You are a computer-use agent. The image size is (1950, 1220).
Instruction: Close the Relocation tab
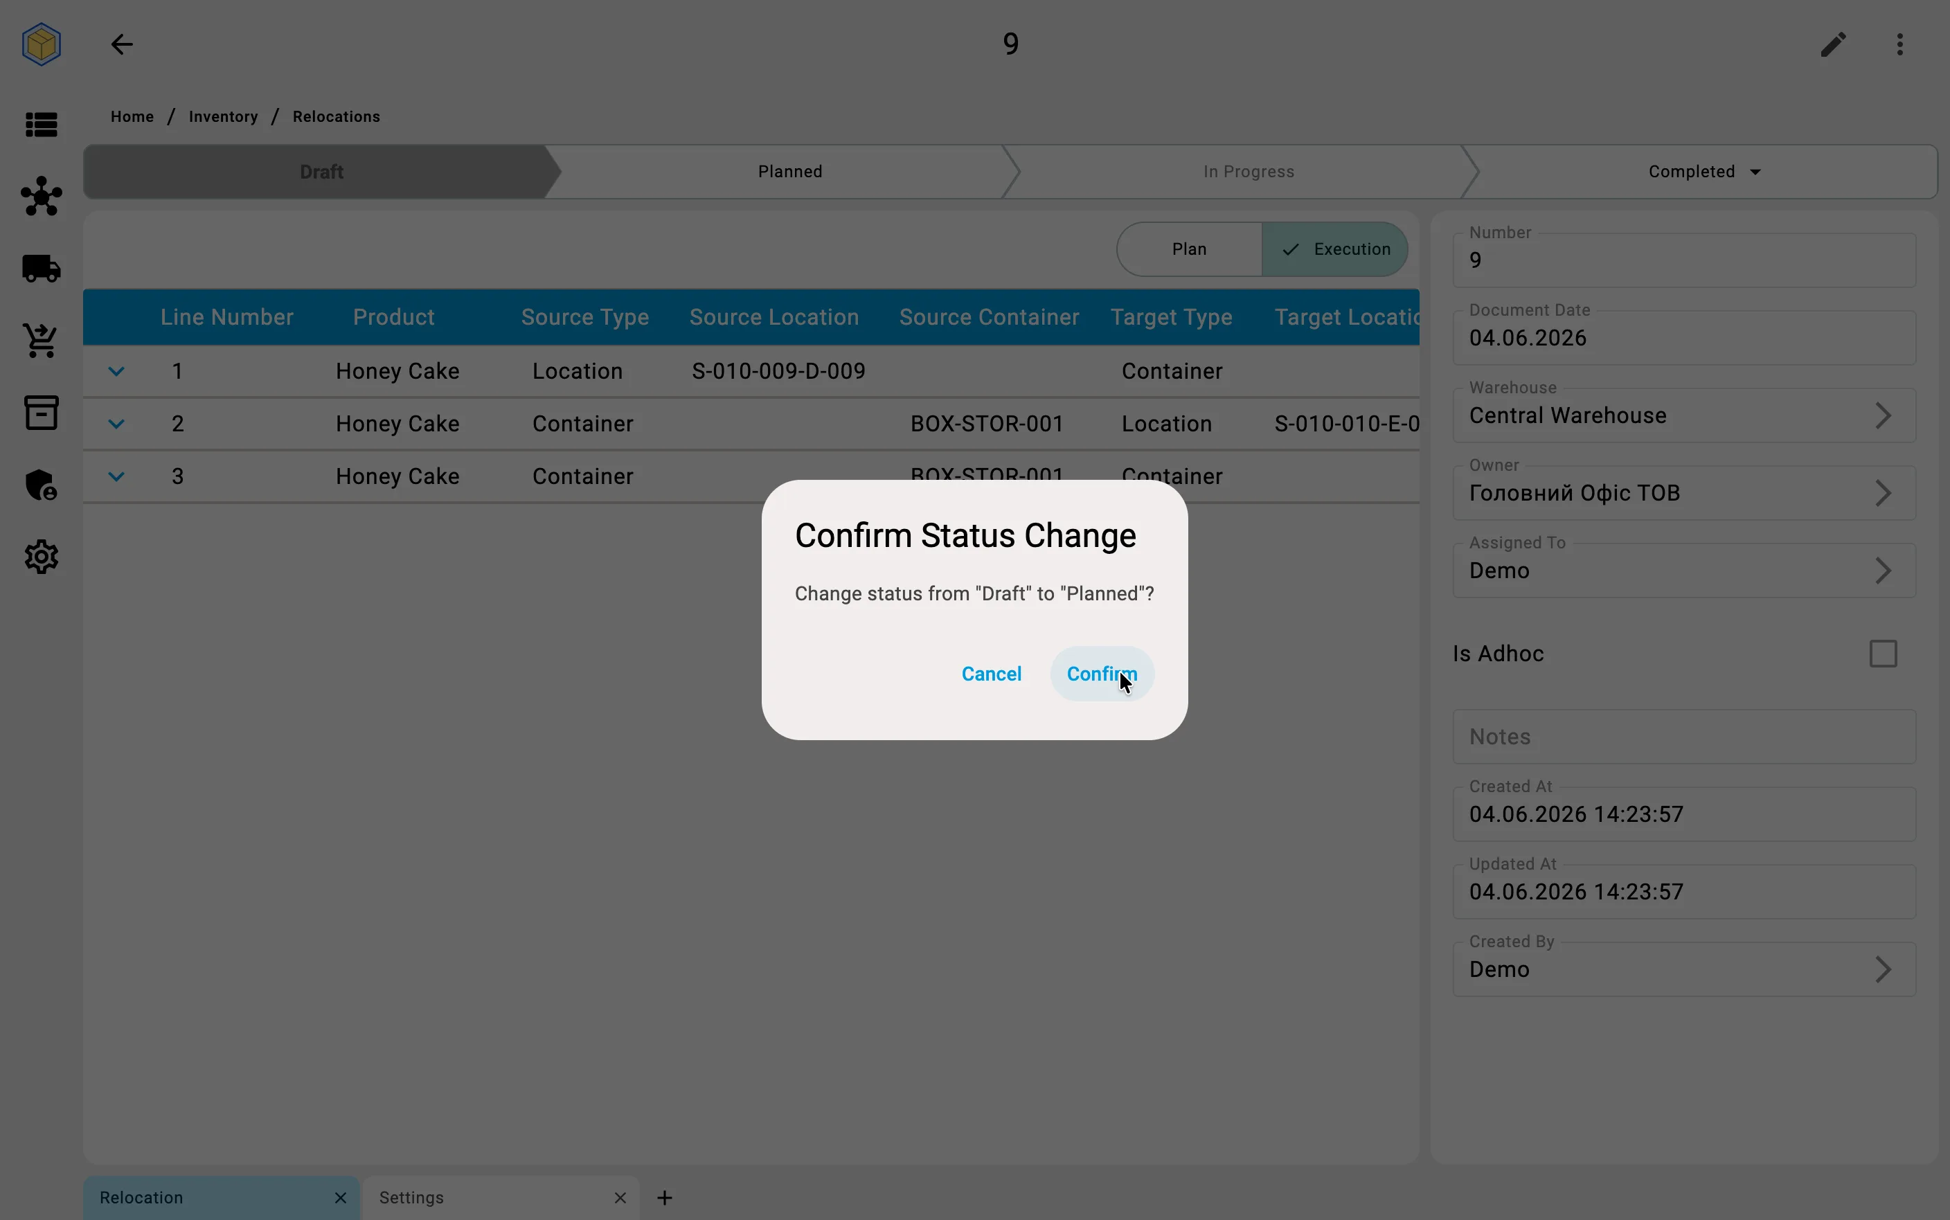point(341,1197)
